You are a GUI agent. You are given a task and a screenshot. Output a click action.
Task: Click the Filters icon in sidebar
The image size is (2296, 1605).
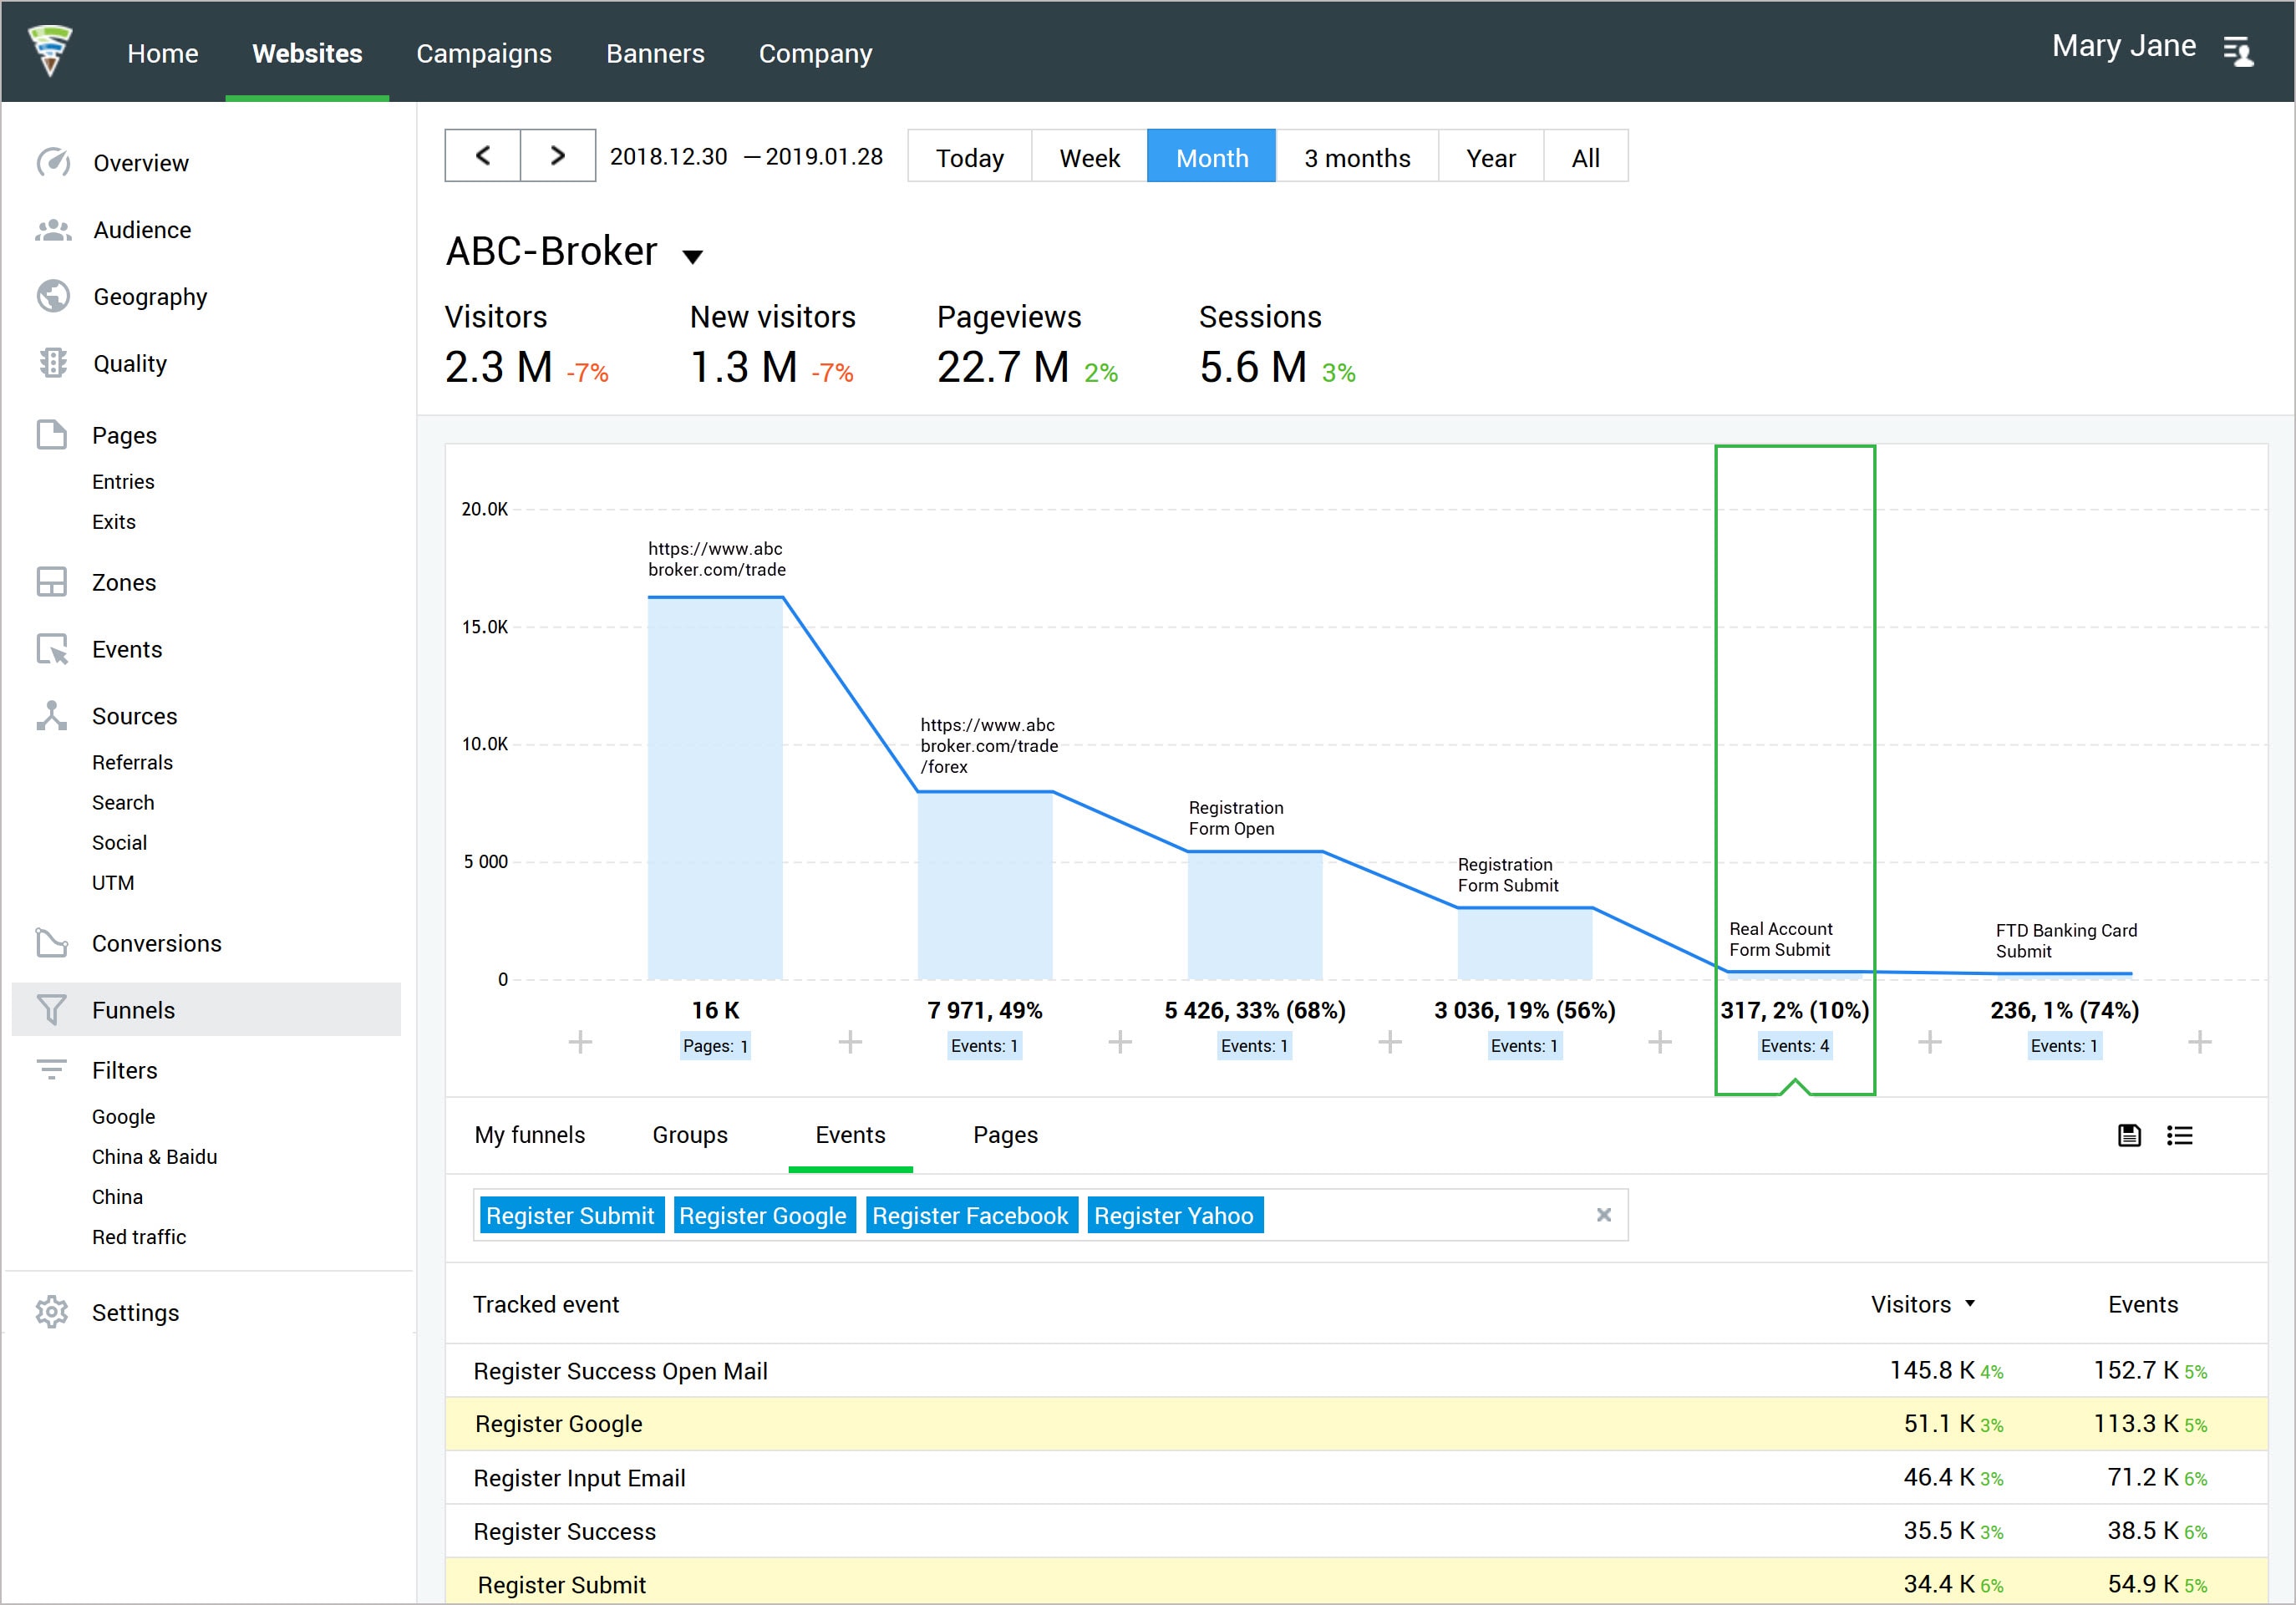coord(53,1069)
